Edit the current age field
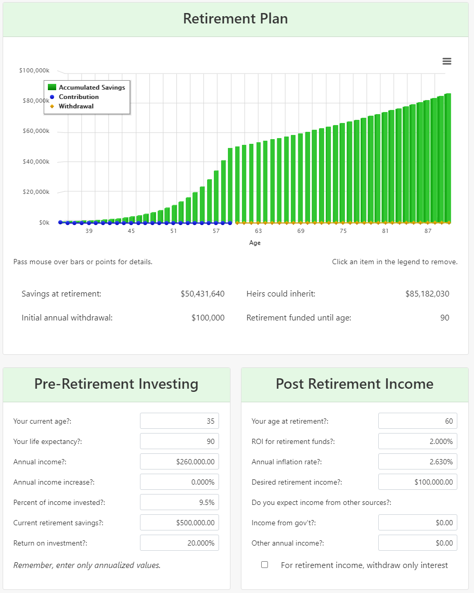The height and width of the screenshot is (593, 474). click(x=180, y=421)
